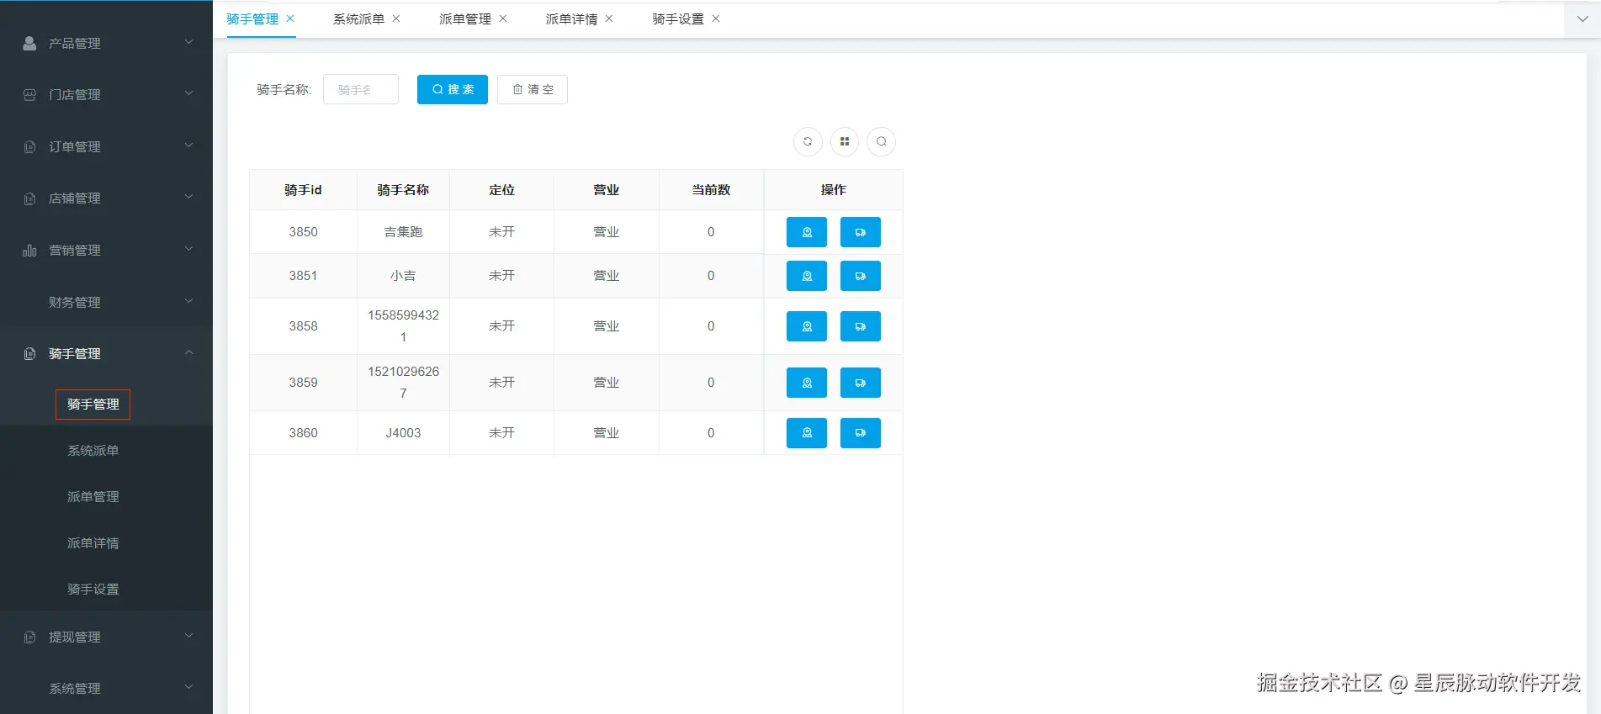Click the truck icon button for rider 3850
This screenshot has width=1601, height=714.
[x=861, y=232]
